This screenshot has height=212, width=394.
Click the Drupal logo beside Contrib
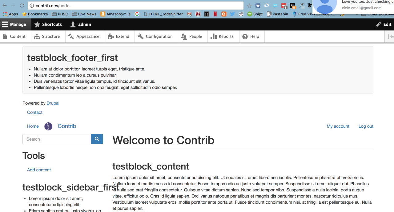[48, 126]
